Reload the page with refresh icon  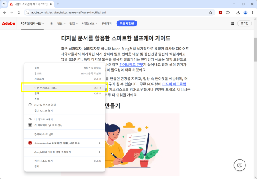[19, 12]
